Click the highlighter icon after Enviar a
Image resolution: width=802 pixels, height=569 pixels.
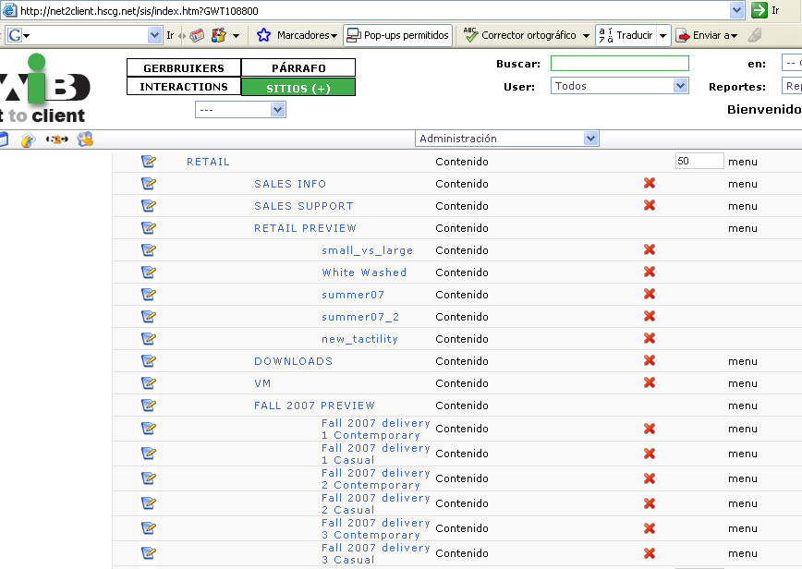(x=755, y=35)
